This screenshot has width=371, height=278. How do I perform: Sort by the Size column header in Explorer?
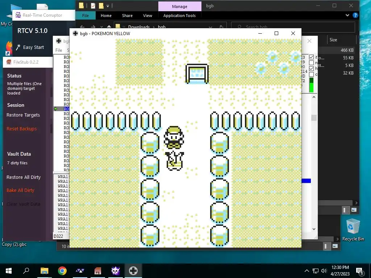coord(333,40)
